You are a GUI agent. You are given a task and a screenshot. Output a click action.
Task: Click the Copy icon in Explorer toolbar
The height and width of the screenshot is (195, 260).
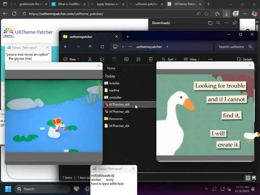pos(102,59)
